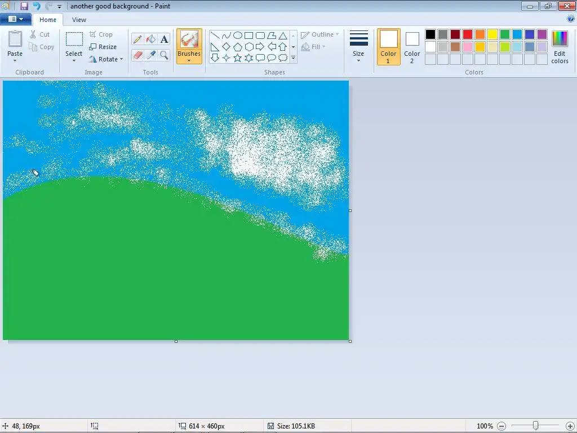Screen dimensions: 577x433
Task: Click the Cut button
Action: click(x=40, y=34)
